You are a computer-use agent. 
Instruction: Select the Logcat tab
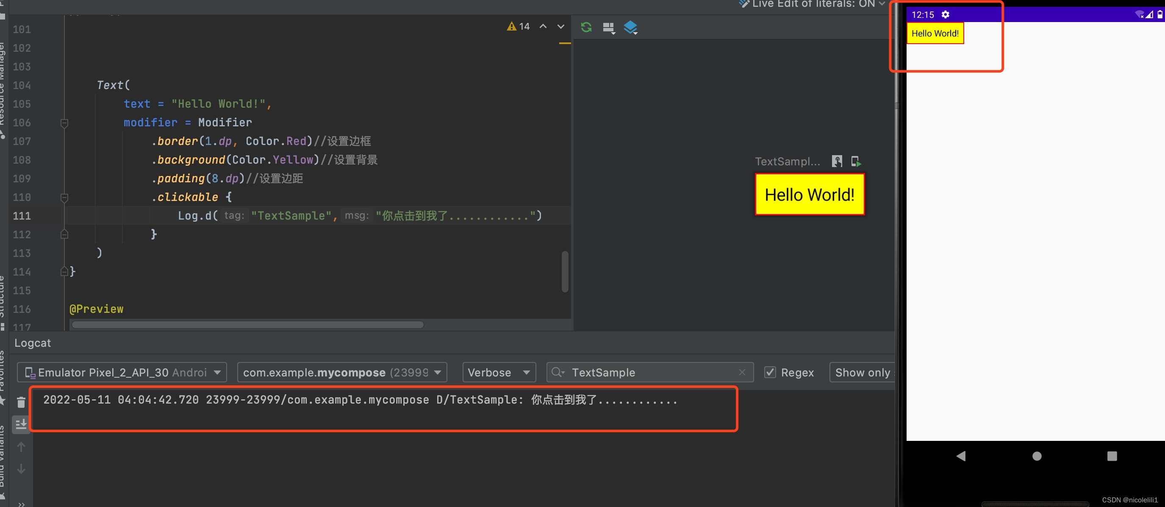[x=32, y=343]
